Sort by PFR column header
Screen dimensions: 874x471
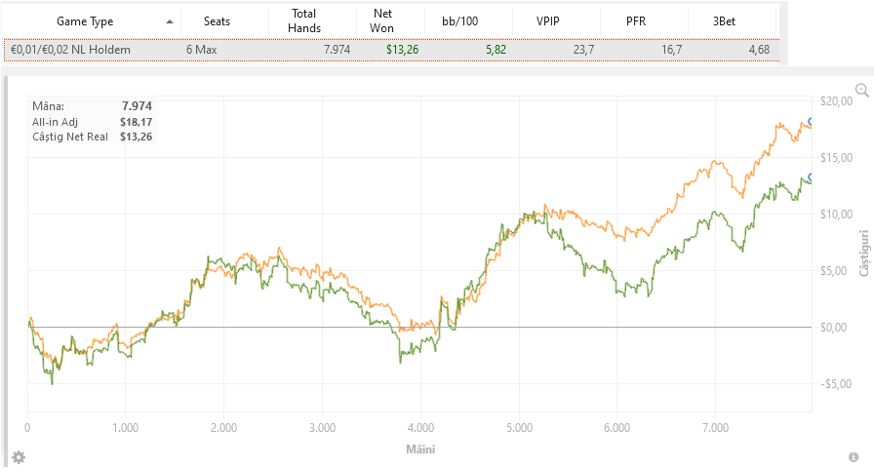636,21
